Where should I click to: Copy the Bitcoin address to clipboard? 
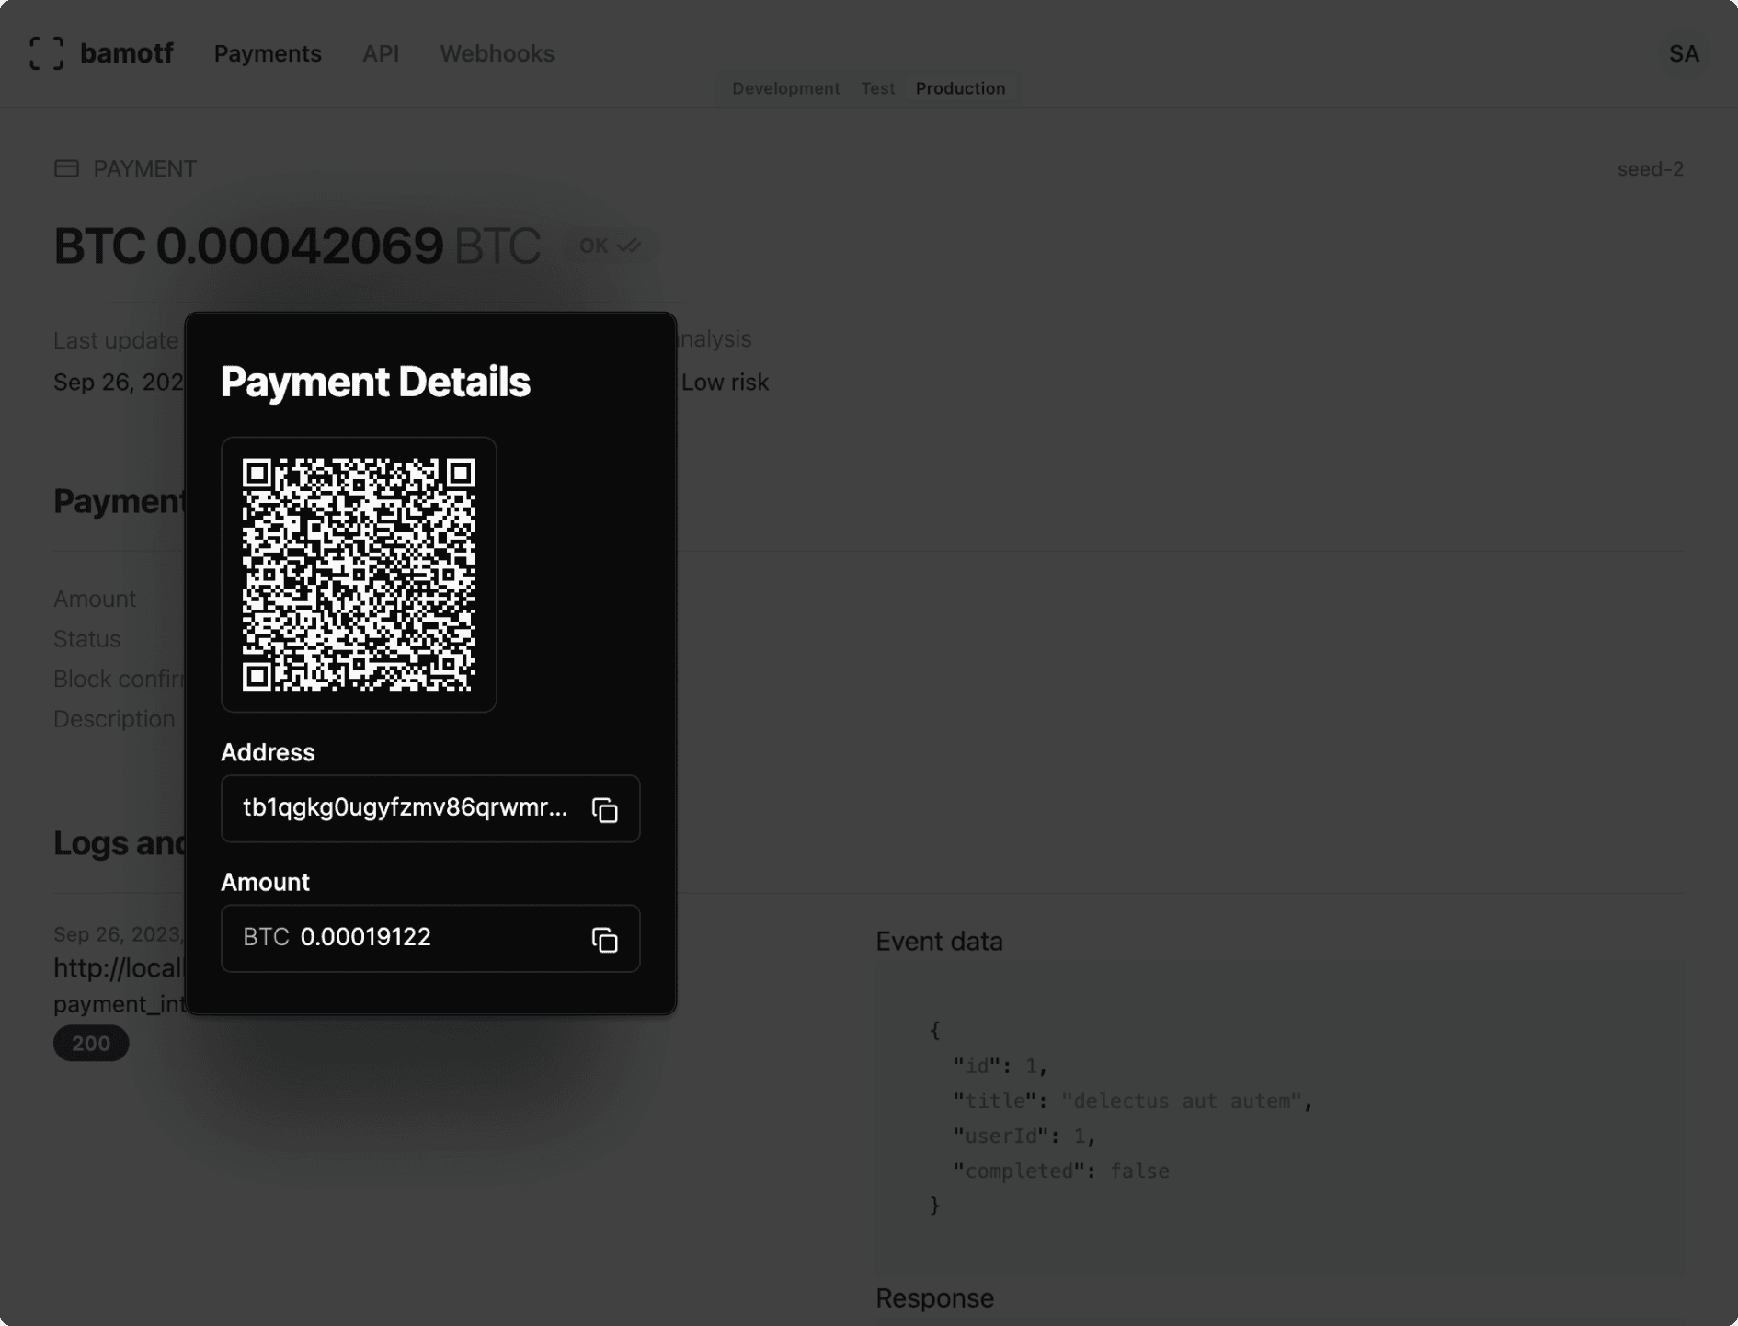[x=604, y=809]
